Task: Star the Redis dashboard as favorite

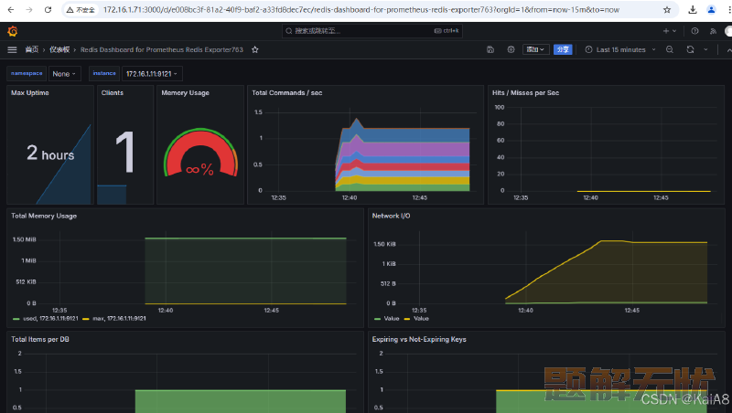Action: click(255, 49)
